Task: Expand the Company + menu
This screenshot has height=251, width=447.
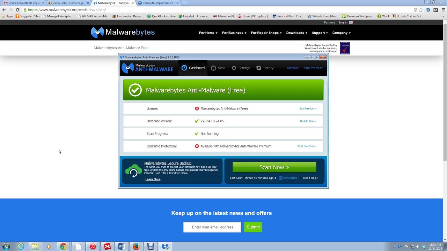Action: pos(342,33)
